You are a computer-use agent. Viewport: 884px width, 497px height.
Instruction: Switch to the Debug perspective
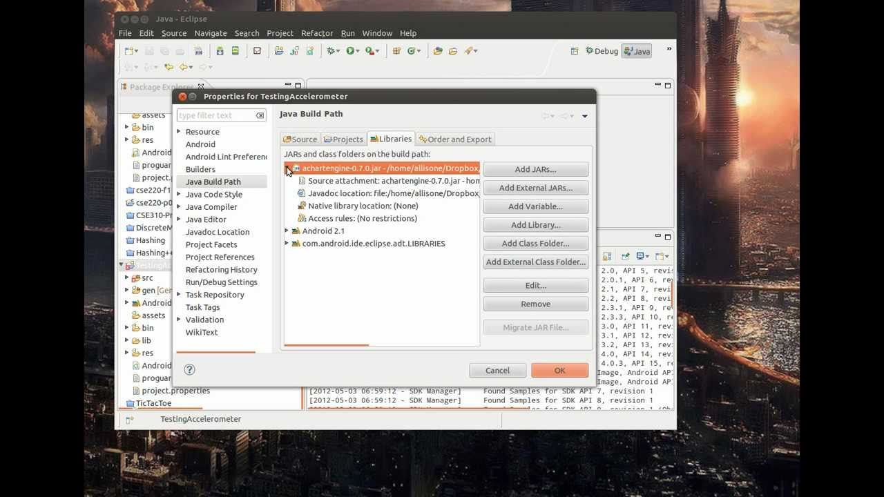(602, 51)
